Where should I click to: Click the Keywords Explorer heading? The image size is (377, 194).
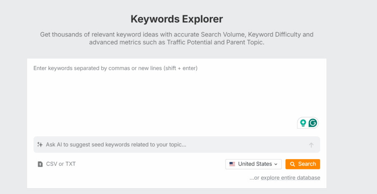[x=177, y=19]
